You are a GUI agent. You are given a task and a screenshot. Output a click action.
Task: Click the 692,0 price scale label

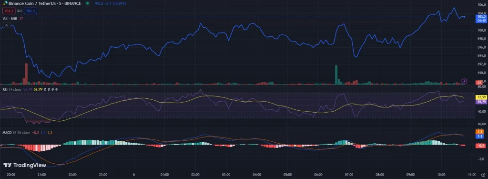(x=481, y=64)
